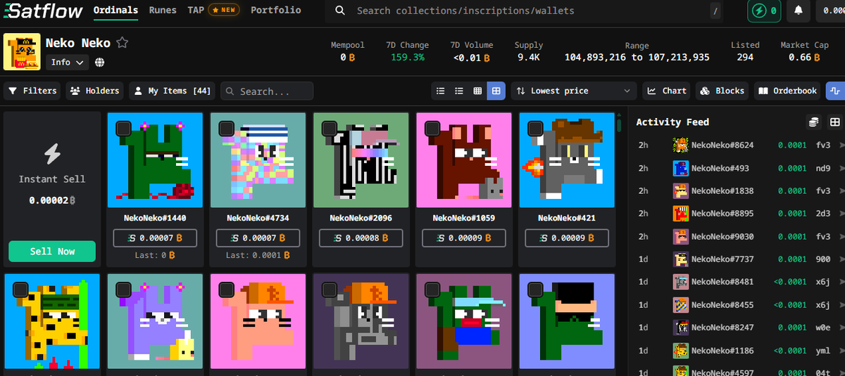
Task: Click the collection items Search field
Action: [267, 91]
